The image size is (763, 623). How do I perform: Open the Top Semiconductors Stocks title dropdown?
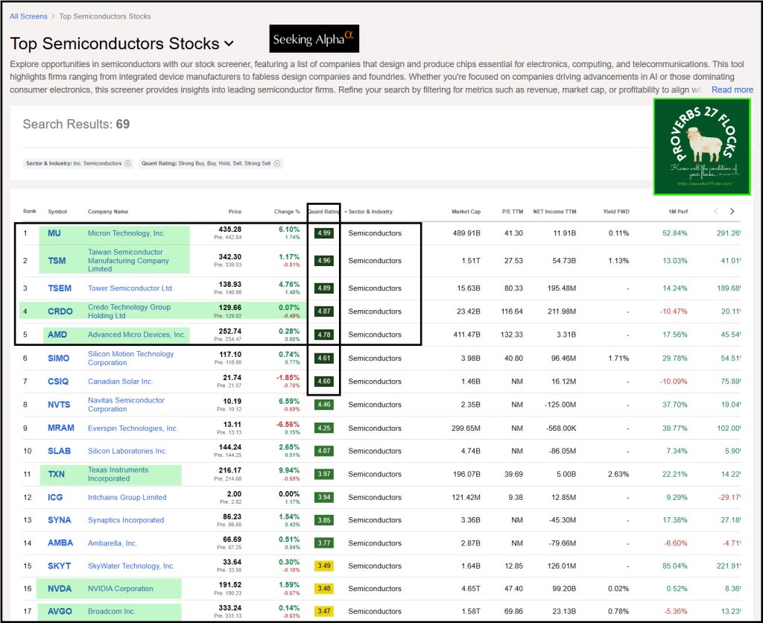click(229, 45)
